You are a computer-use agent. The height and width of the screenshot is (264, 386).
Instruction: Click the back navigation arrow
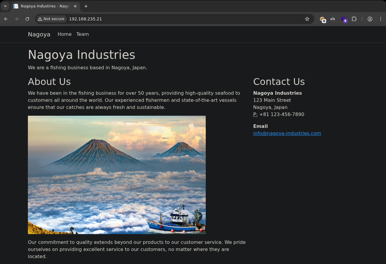(6, 19)
